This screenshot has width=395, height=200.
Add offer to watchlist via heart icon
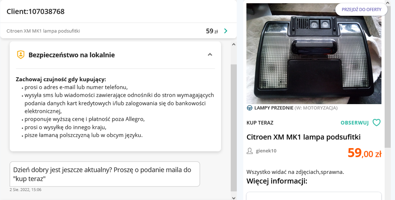376,122
